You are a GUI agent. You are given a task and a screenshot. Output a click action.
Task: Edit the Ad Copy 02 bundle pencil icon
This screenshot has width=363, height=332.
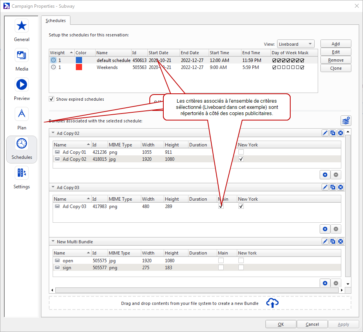coord(325,133)
